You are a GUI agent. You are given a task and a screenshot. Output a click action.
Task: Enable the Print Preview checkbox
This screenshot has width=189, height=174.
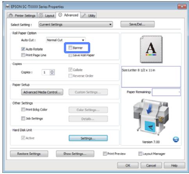[105, 154]
